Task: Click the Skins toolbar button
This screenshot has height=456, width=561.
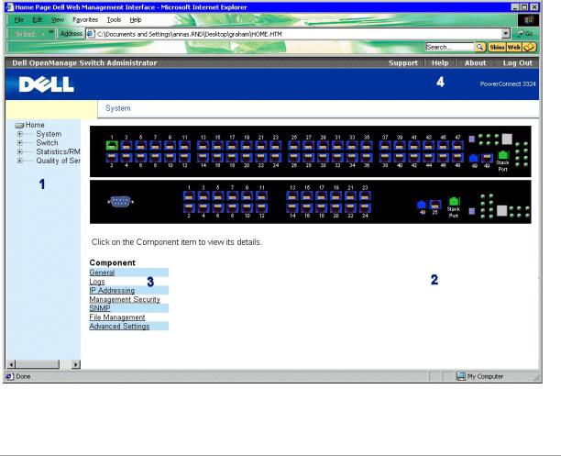Action: (x=497, y=47)
